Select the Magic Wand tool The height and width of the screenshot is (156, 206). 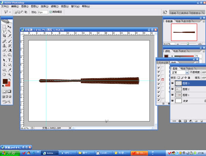click(9, 31)
